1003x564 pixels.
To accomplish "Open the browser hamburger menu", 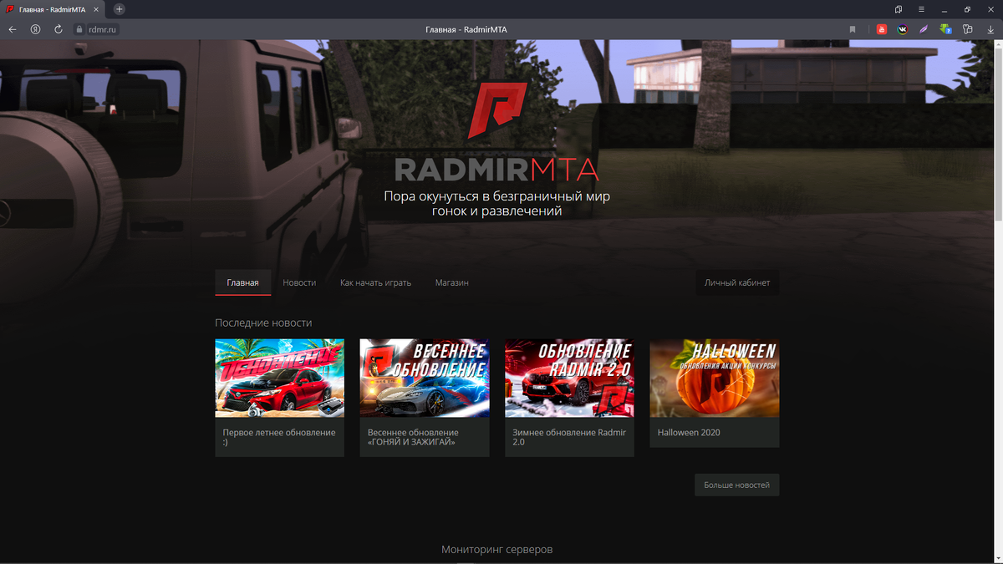I will tap(921, 9).
